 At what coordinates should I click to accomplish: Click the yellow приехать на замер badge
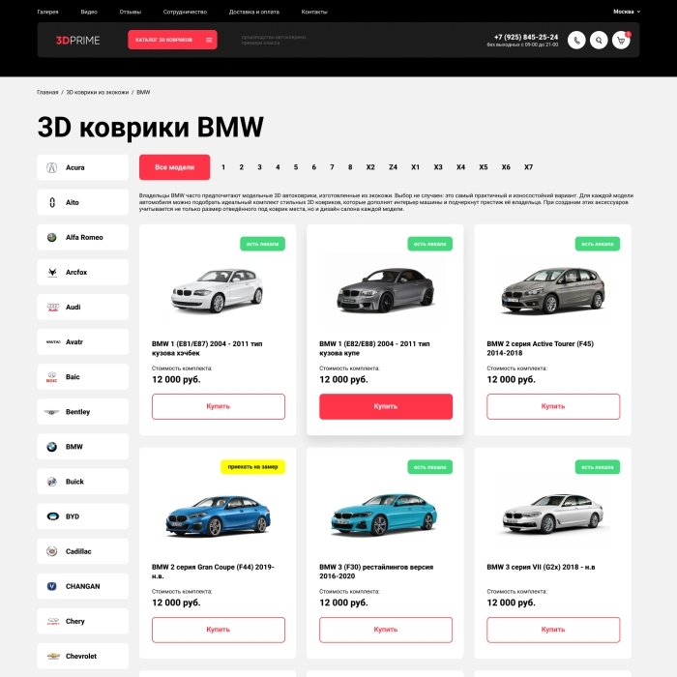click(x=253, y=467)
